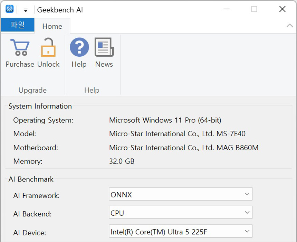Close the Geekbench AI window
The image size is (297, 242).
[x=282, y=9]
